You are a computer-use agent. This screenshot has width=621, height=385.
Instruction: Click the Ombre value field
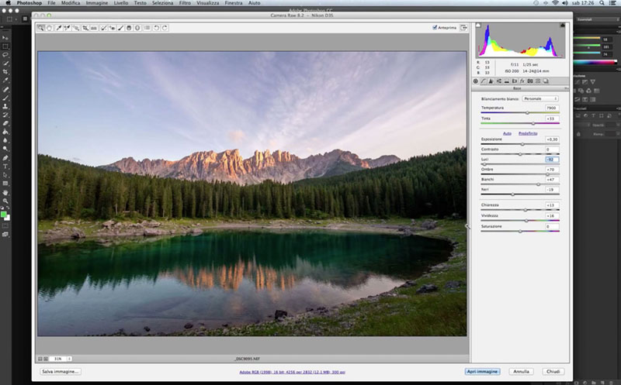click(552, 169)
